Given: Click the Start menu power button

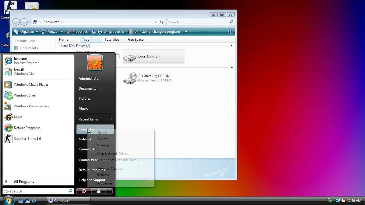Looking at the screenshot, I should tap(84, 191).
